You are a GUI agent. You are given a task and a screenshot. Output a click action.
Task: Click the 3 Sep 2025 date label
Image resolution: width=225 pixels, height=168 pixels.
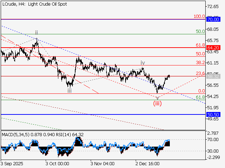[x=12, y=163]
